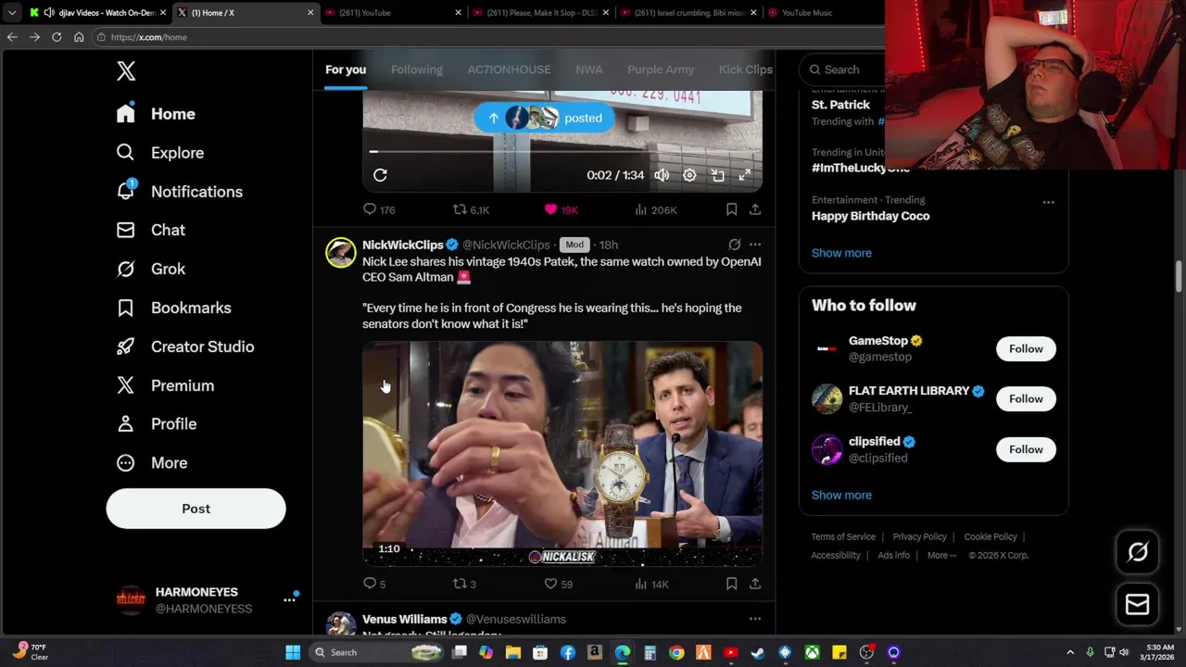Click the Grok explain icon on NickWickClips post

[x=734, y=245]
